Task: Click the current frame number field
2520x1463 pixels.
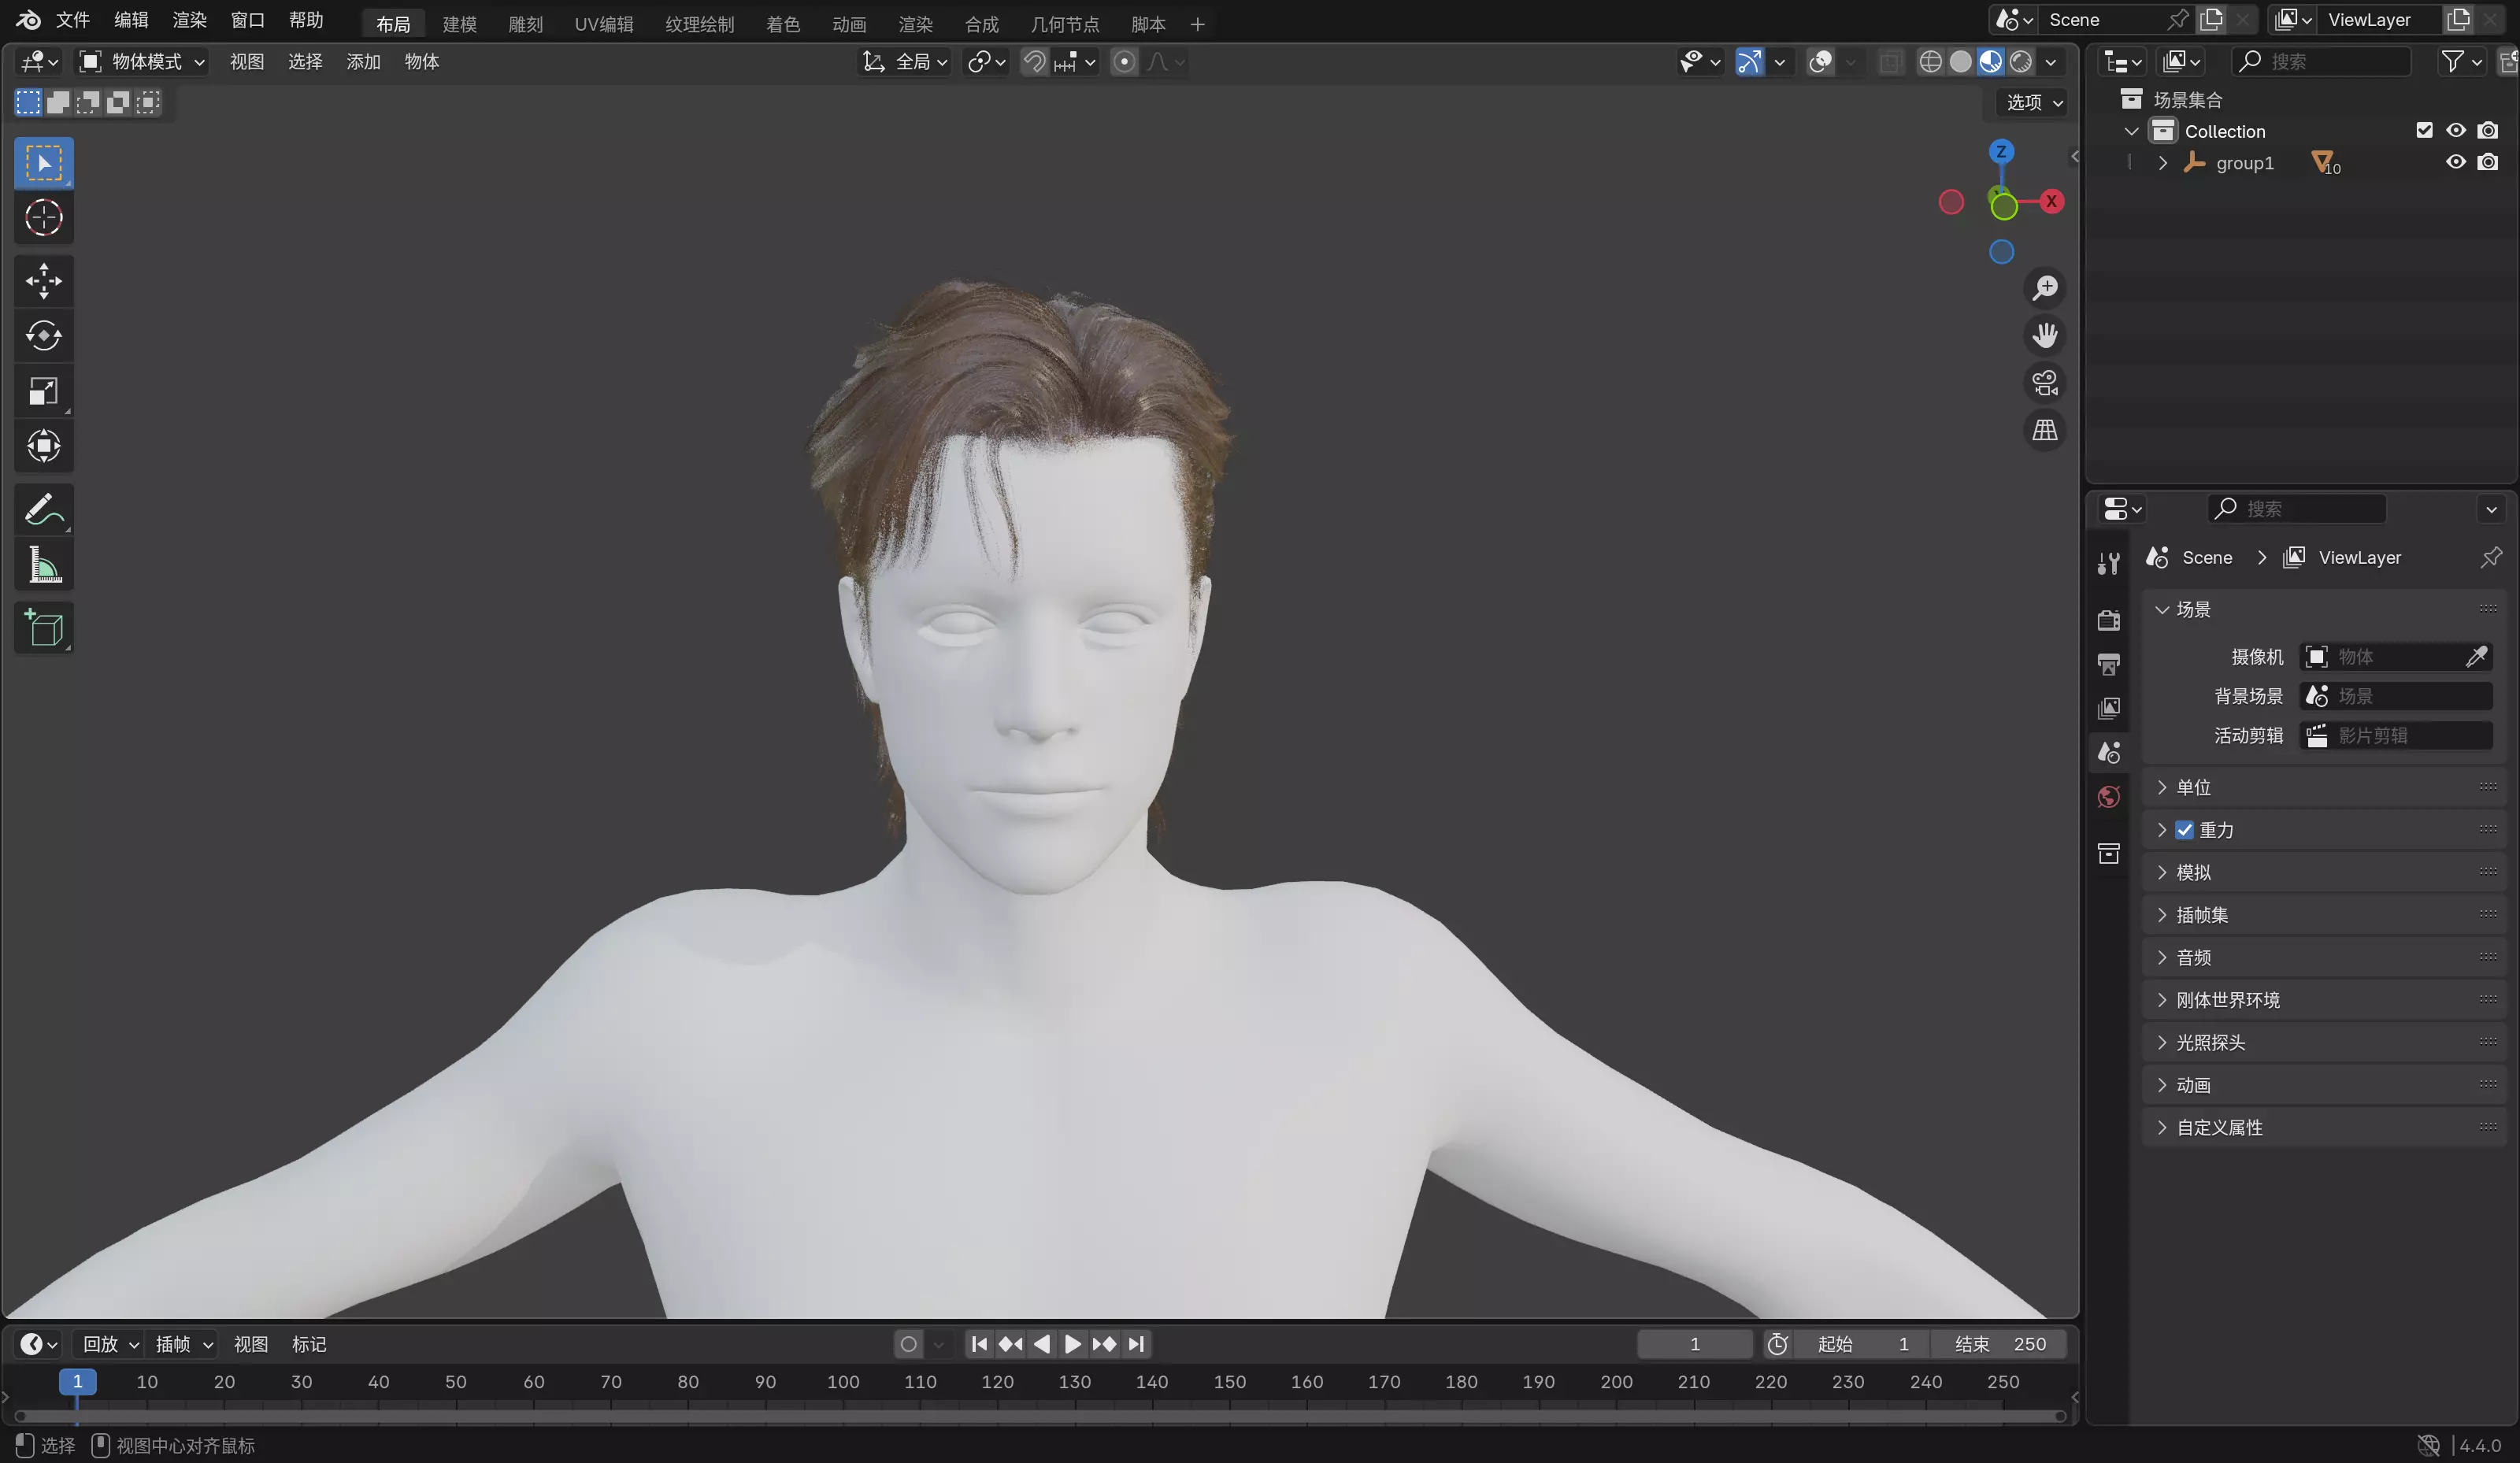Action: tap(1694, 1344)
